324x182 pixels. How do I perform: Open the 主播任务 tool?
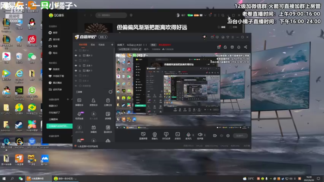tap(108, 102)
